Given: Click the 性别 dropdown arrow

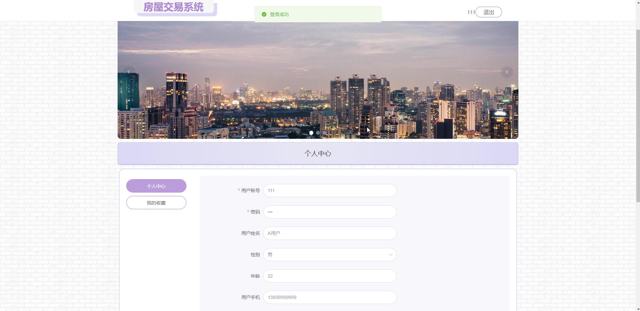Looking at the screenshot, I should [391, 255].
